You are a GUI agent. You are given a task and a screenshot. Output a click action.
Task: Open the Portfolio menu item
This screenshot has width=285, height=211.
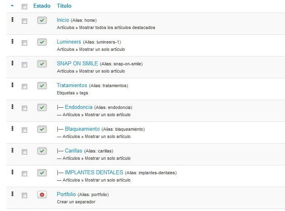coord(66,194)
